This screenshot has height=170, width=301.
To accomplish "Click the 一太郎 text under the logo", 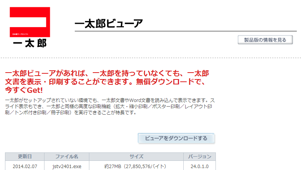I will click(30, 44).
